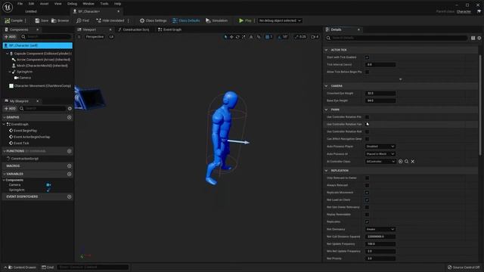Viewport: 484px width, 272px height.
Task: Open My Blueprint settings gear
Action: click(x=70, y=109)
